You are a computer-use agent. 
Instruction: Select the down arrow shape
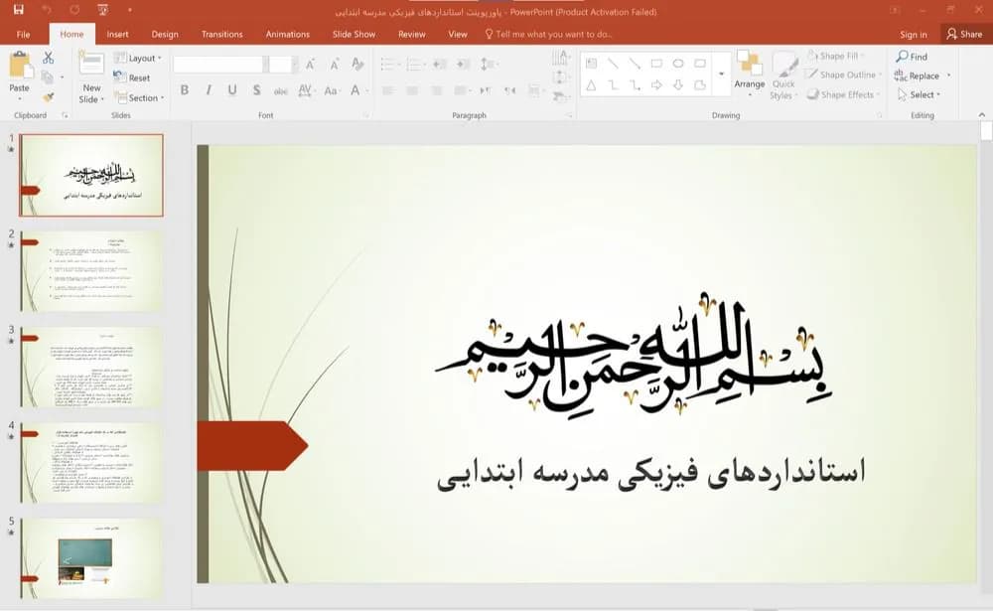(x=678, y=84)
